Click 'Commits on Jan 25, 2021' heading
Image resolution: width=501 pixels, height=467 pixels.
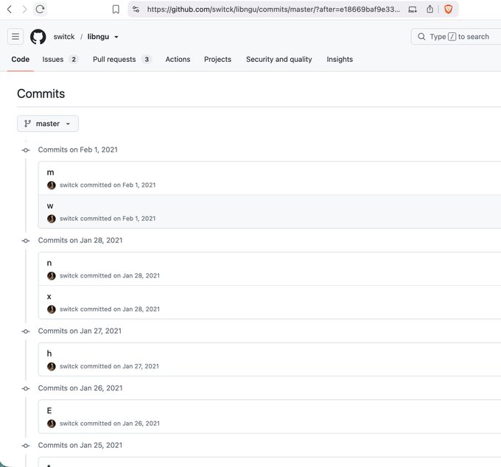pos(80,446)
